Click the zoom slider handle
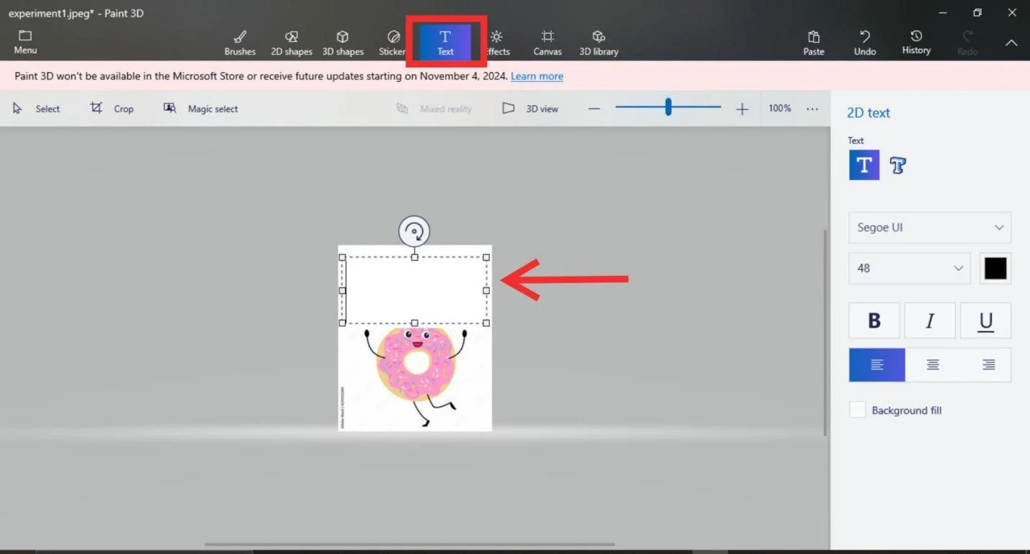 668,107
